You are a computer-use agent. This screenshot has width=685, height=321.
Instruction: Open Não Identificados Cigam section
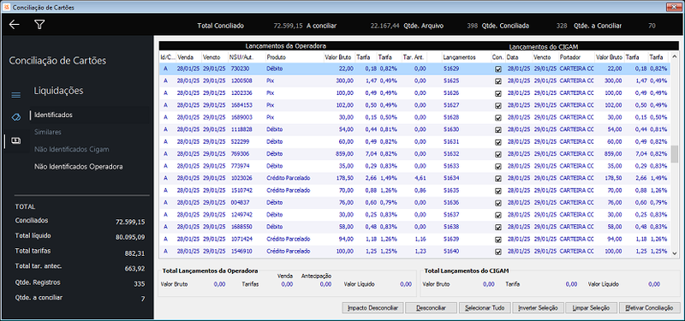pyautogui.click(x=72, y=149)
